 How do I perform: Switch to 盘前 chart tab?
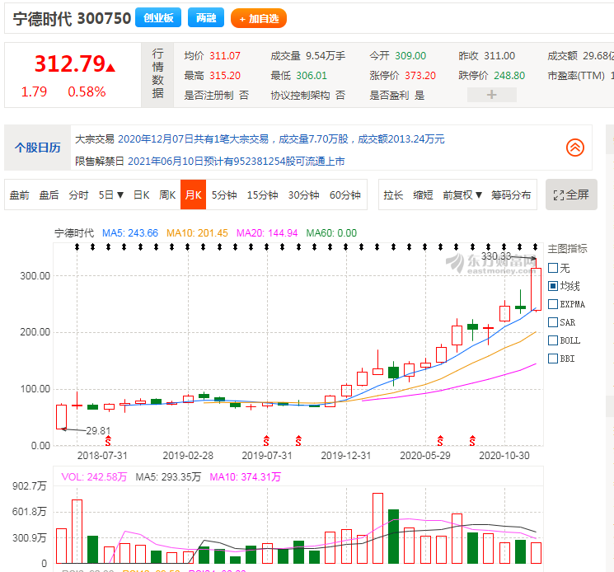[19, 195]
